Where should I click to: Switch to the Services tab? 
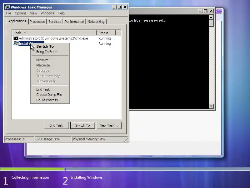tap(55, 22)
